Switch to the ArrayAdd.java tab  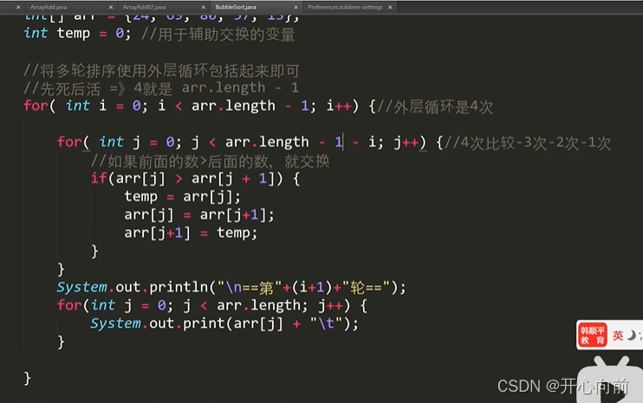coord(49,7)
